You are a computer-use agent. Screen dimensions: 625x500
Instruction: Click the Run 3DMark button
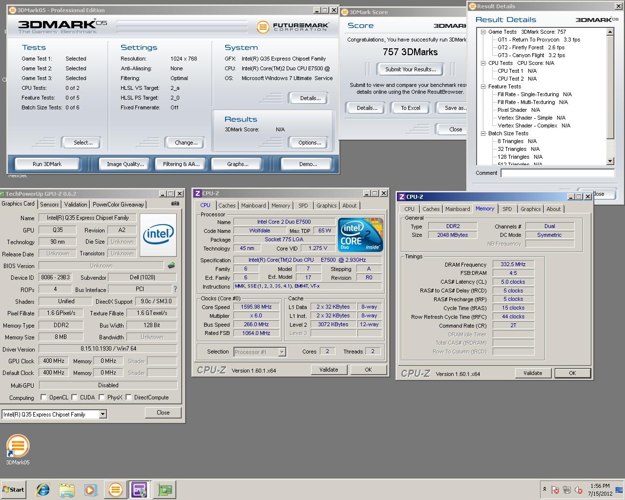coord(47,164)
